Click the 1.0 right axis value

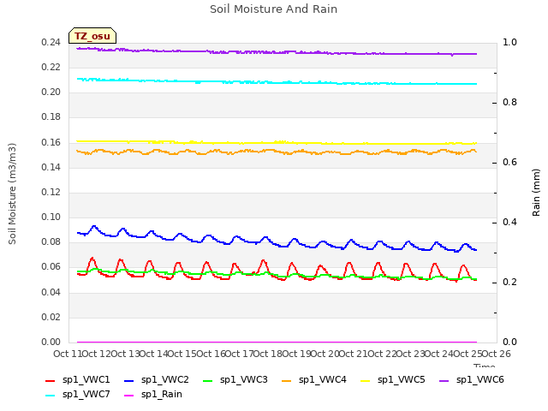(x=509, y=42)
